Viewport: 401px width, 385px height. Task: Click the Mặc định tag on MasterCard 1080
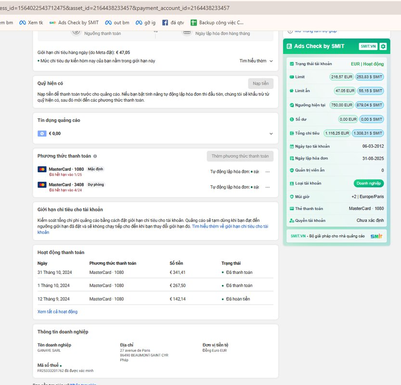95,169
